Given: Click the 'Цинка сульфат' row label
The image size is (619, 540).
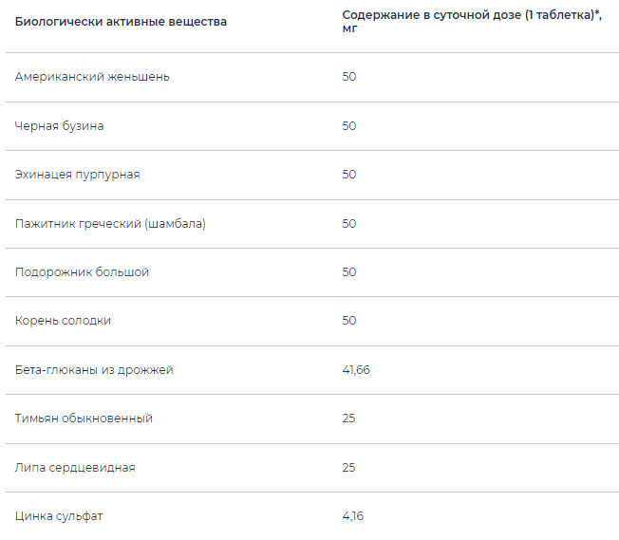Looking at the screenshot, I should coord(59,516).
